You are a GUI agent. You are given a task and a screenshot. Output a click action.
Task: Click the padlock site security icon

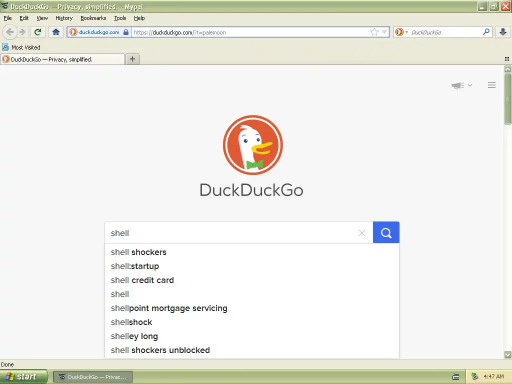pyautogui.click(x=126, y=32)
